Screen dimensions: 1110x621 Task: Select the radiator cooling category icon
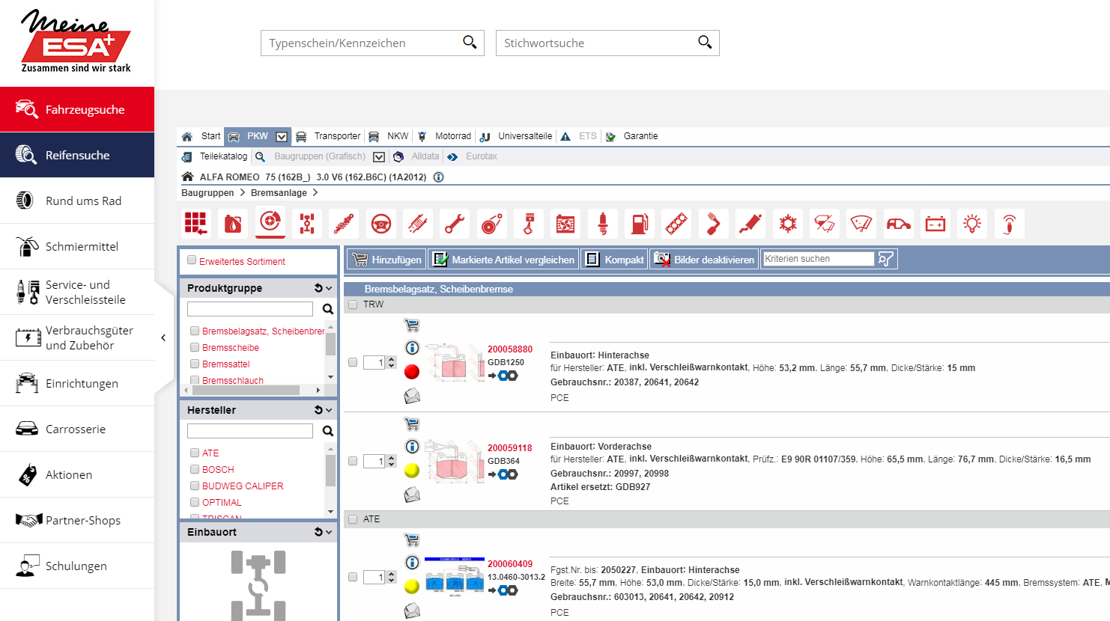[x=565, y=224]
